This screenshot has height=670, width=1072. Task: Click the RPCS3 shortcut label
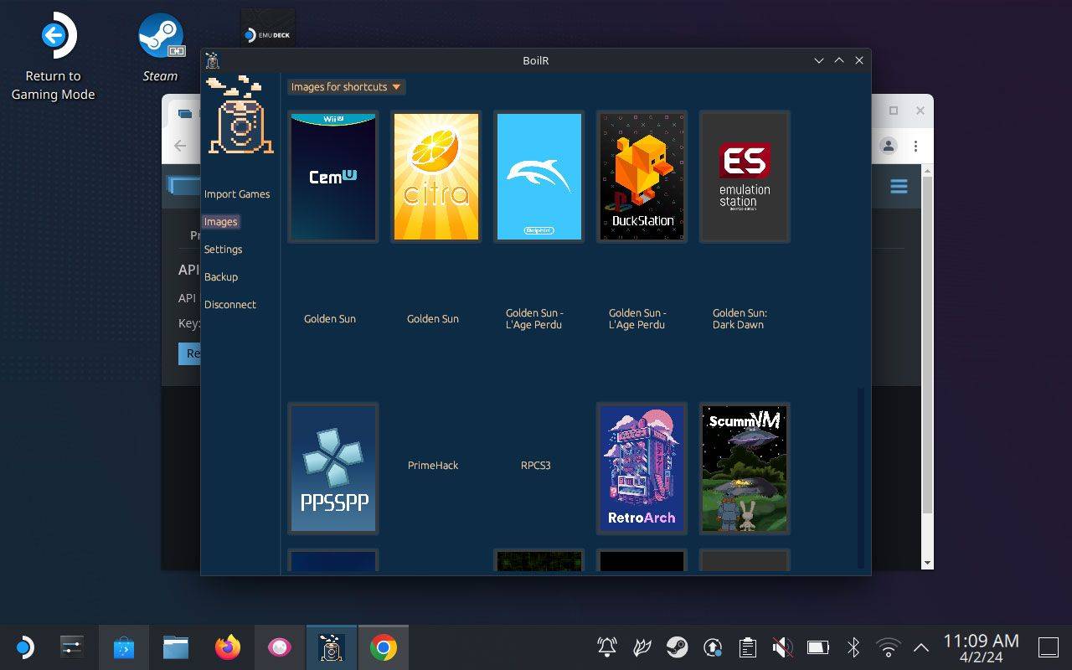pyautogui.click(x=536, y=466)
